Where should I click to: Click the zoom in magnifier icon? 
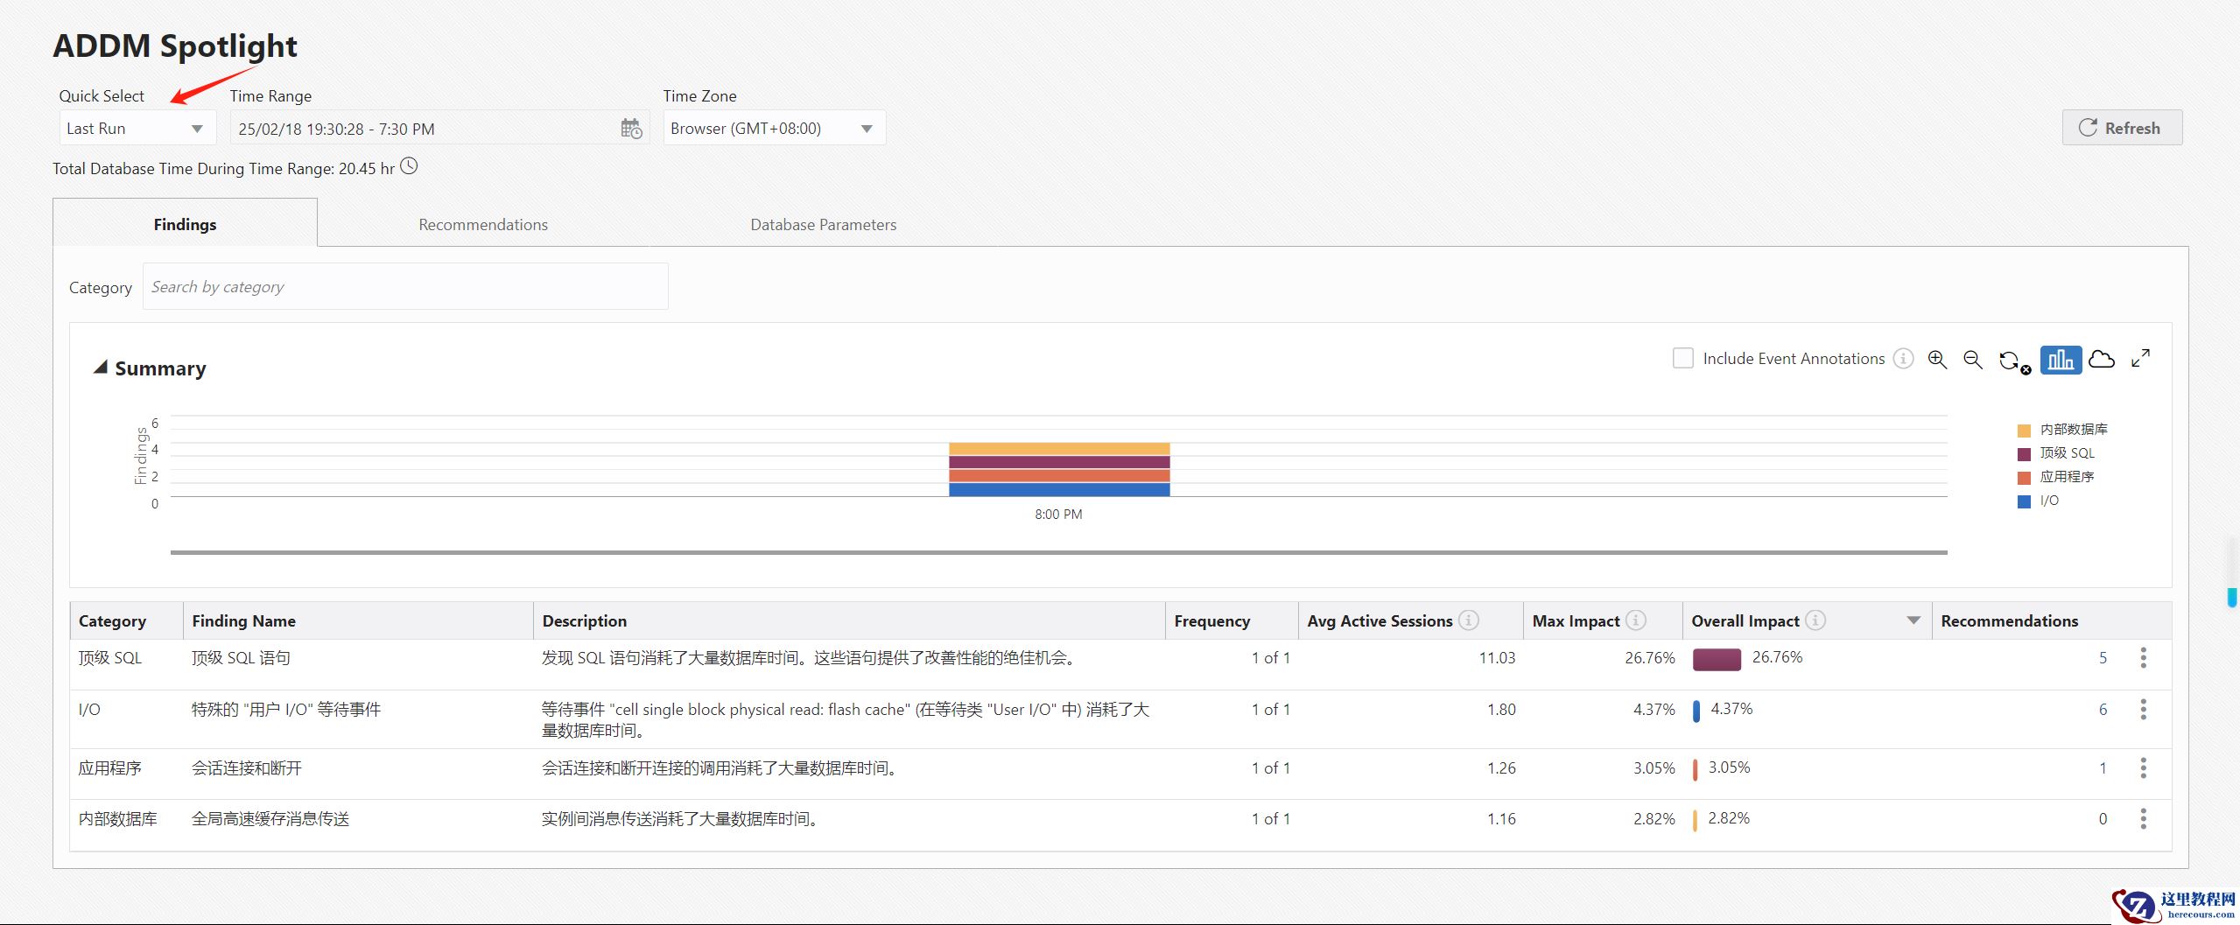click(x=1937, y=360)
